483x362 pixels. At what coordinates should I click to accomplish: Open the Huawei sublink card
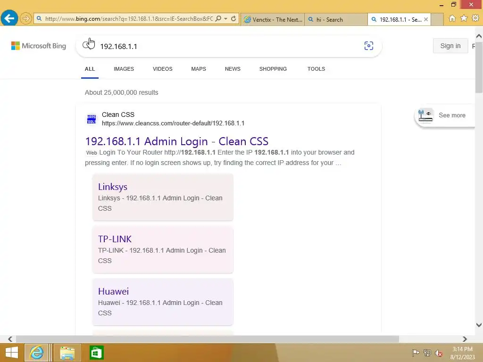(163, 302)
